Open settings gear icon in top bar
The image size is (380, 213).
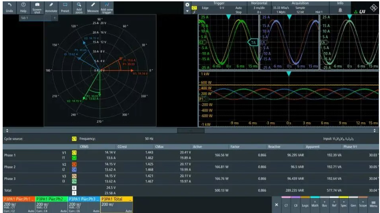[x=187, y=4]
